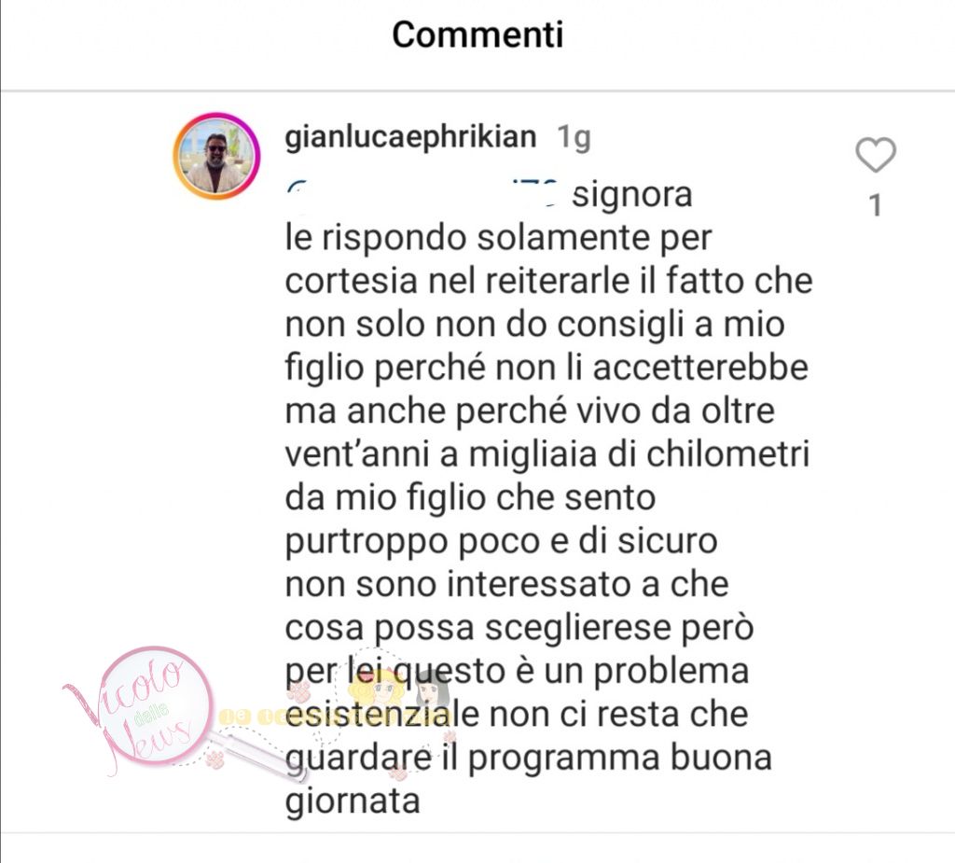Screen dimensions: 955x863
Task: Click the 1g timestamp of the comment
Action: 574,138
